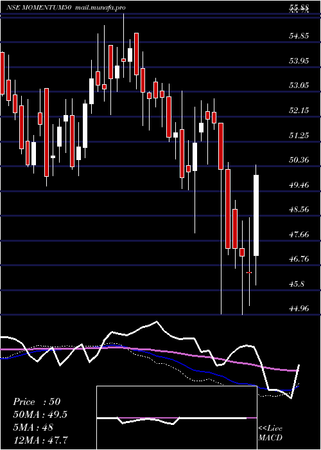Click the 53.95 price axis label
Viewport: 321px width, 450px height.
[x=299, y=60]
